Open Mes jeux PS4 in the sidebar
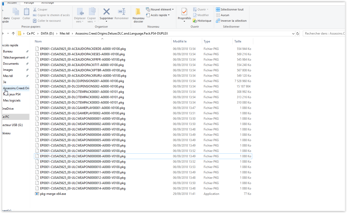 coord(12,94)
